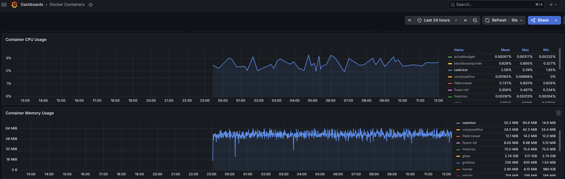The height and width of the screenshot is (179, 565).
Task: Toggle fluent-bit series in Memory legend
Action: click(470, 143)
